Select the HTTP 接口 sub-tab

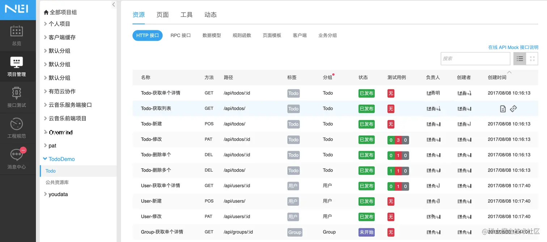[x=148, y=35]
